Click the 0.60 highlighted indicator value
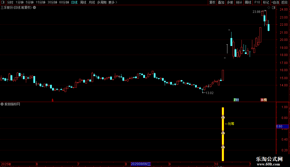 282,126
